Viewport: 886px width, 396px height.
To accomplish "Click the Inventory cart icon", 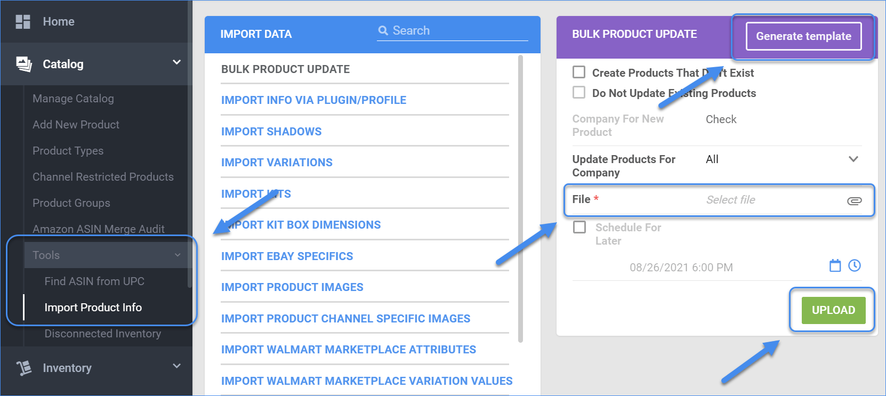I will tap(24, 368).
